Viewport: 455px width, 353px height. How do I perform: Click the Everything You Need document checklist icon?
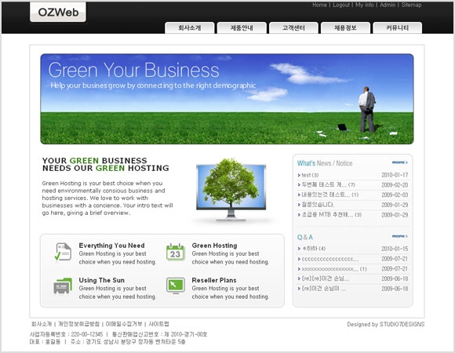[63, 252]
